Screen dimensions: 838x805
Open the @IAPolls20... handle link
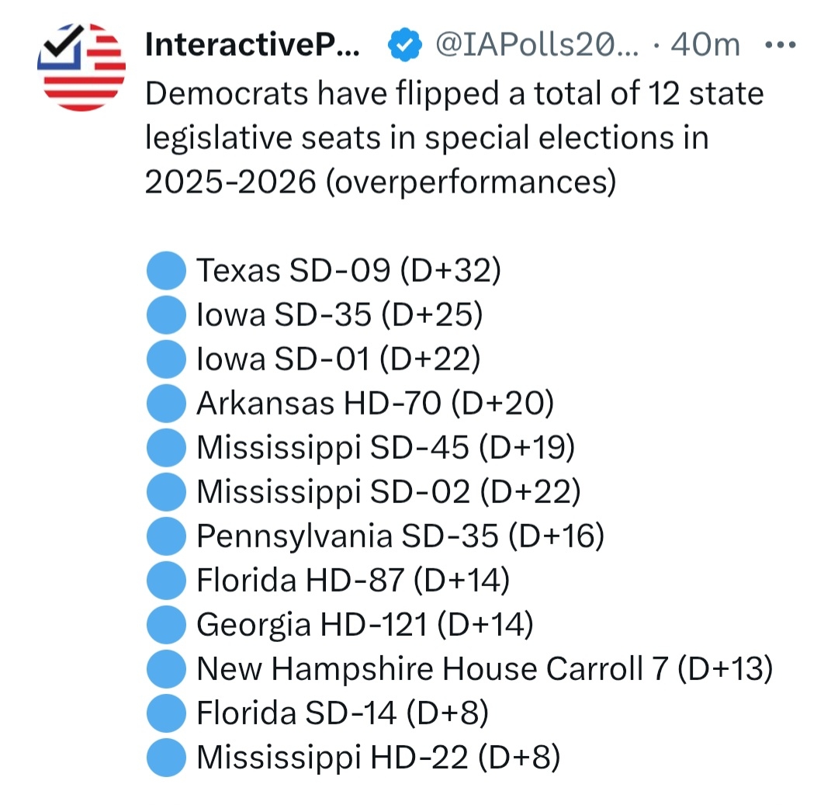coord(534,47)
